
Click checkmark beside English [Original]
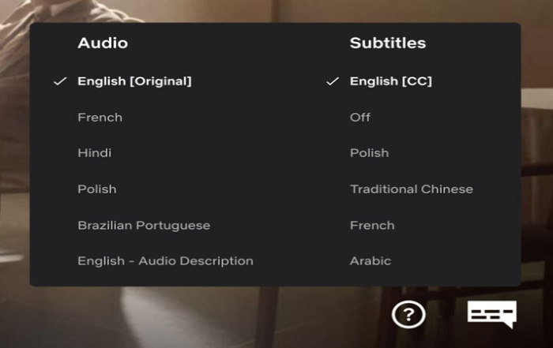click(60, 80)
